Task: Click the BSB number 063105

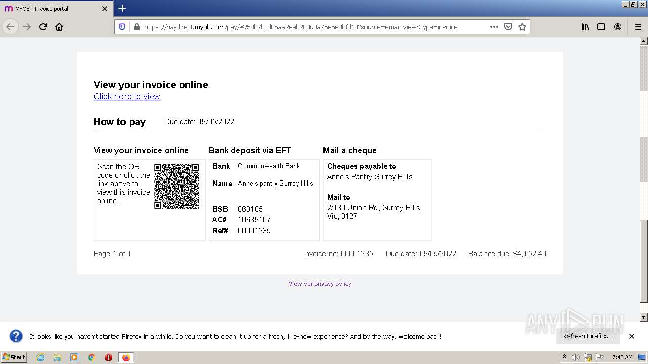Action: [x=250, y=209]
